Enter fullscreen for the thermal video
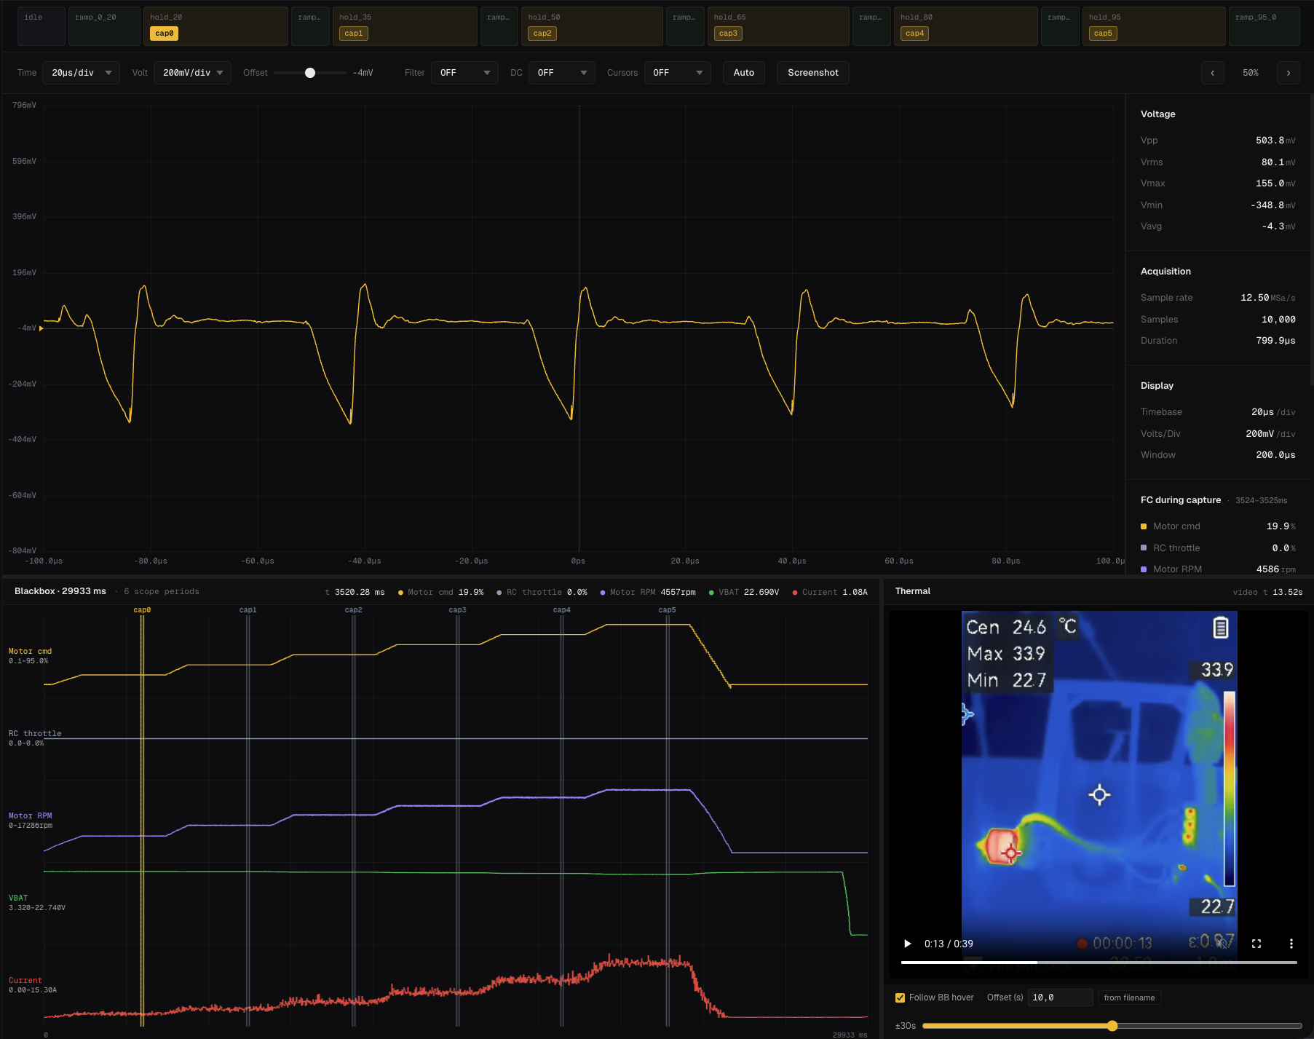 pyautogui.click(x=1256, y=944)
